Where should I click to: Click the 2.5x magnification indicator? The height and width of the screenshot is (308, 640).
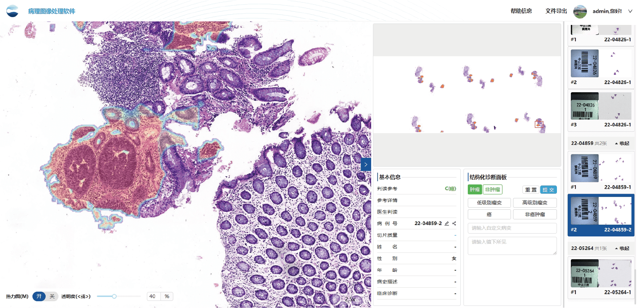[x=350, y=299]
